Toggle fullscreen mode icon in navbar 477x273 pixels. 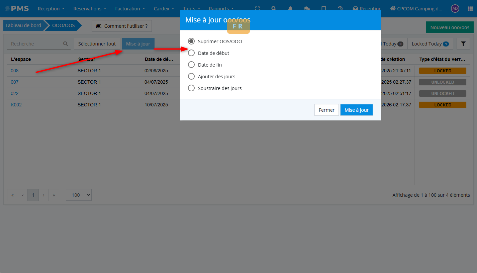click(257, 9)
